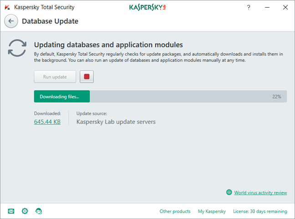Open Settings via the gear icon
The height and width of the screenshot is (219, 295).
pos(25,211)
